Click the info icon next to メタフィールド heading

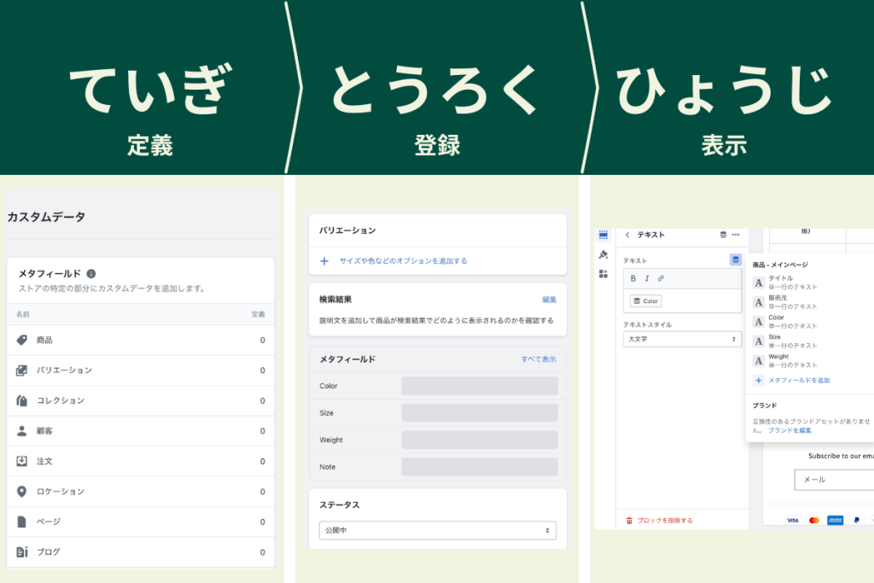[x=90, y=273]
